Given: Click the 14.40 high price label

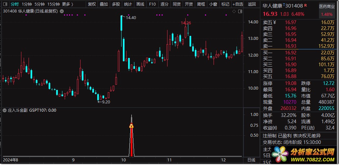Looking at the screenshot, I should (x=131, y=18).
